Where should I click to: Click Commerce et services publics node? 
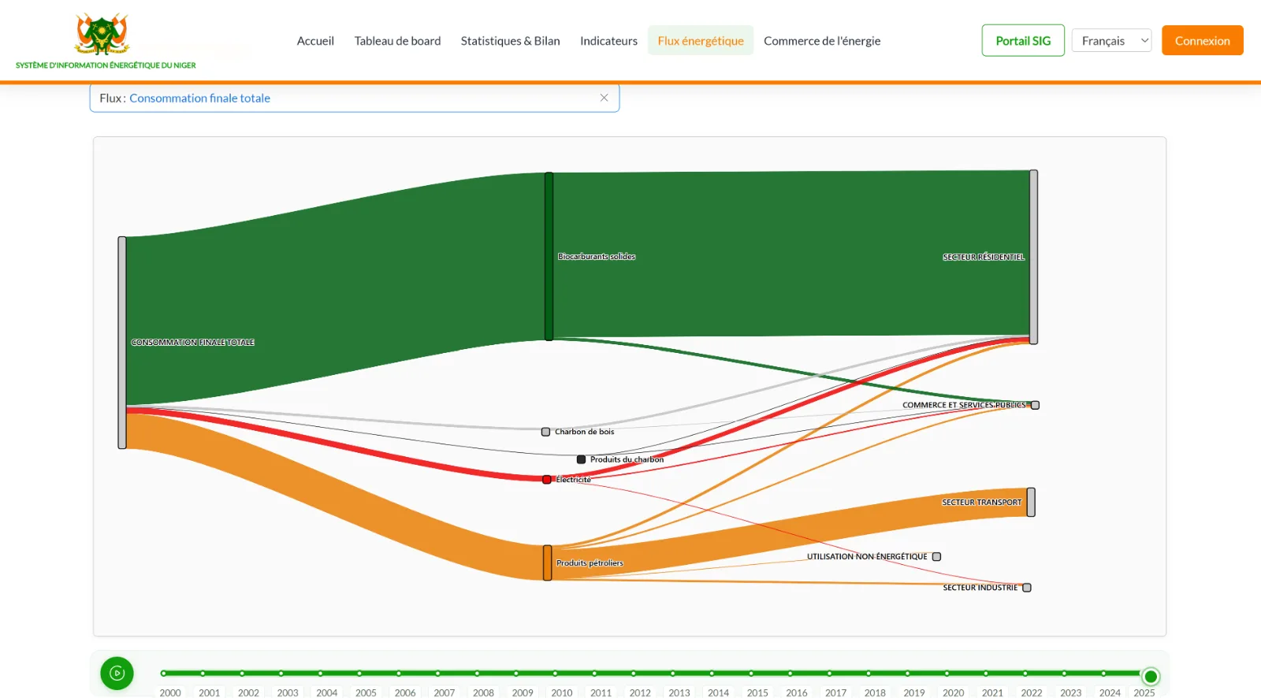tap(1036, 405)
